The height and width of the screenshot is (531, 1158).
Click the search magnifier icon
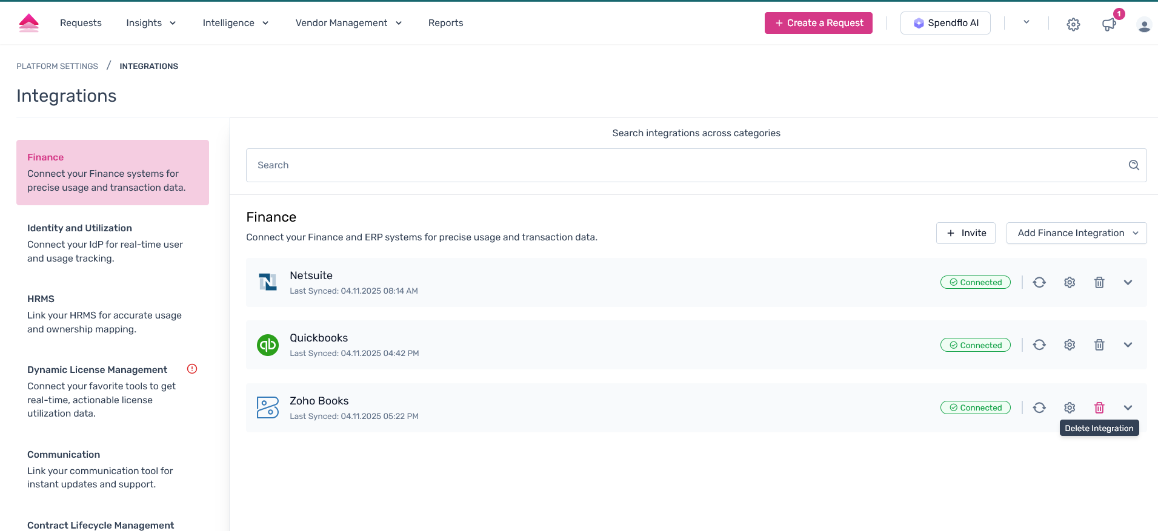pos(1134,165)
